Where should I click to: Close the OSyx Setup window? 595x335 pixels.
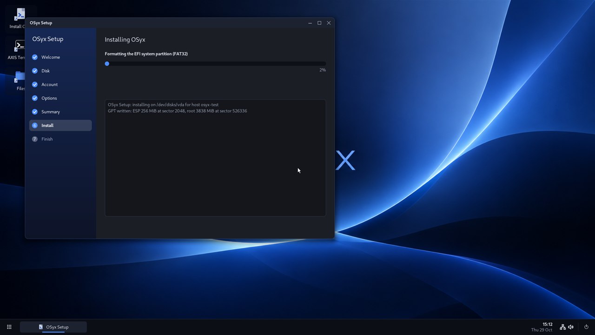pos(329,23)
